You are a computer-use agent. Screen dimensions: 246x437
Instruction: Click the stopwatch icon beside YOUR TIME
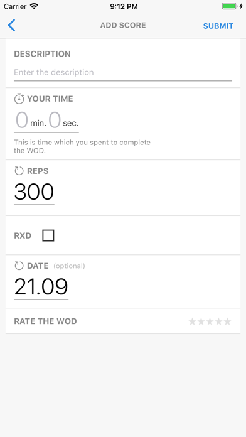(19, 99)
